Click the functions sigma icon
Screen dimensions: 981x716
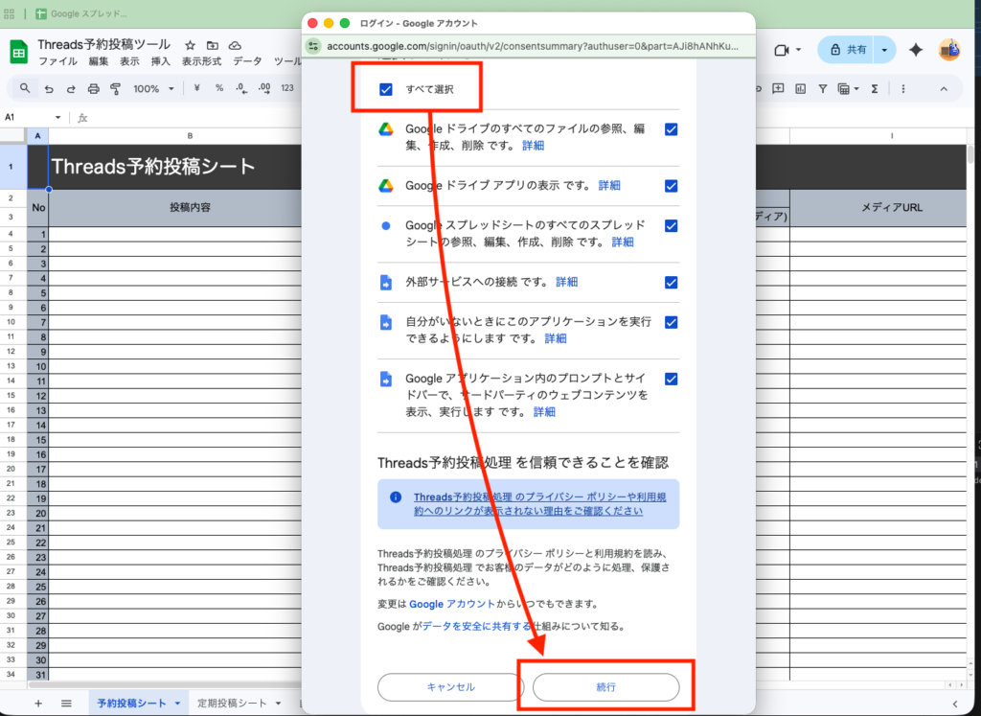tap(874, 89)
